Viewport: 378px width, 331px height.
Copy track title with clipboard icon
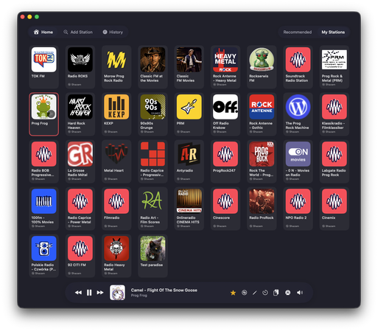tap(276, 293)
